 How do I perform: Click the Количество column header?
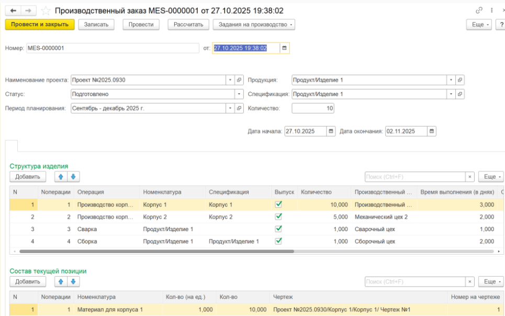324,192
